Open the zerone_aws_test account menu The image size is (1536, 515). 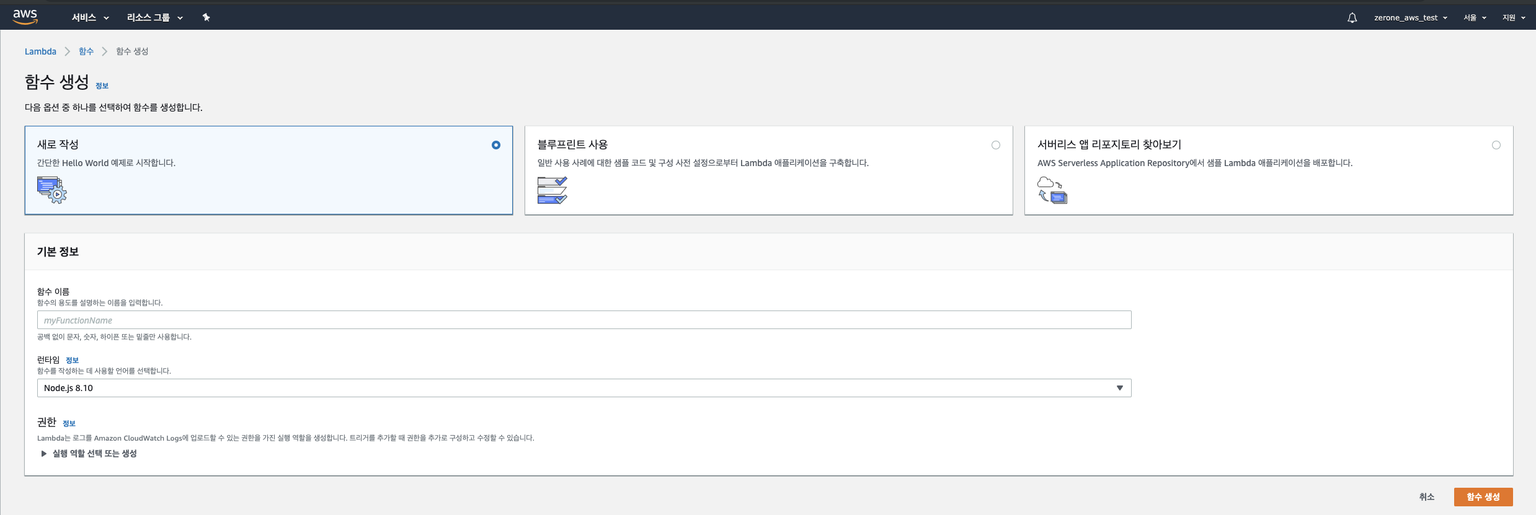[1411, 17]
